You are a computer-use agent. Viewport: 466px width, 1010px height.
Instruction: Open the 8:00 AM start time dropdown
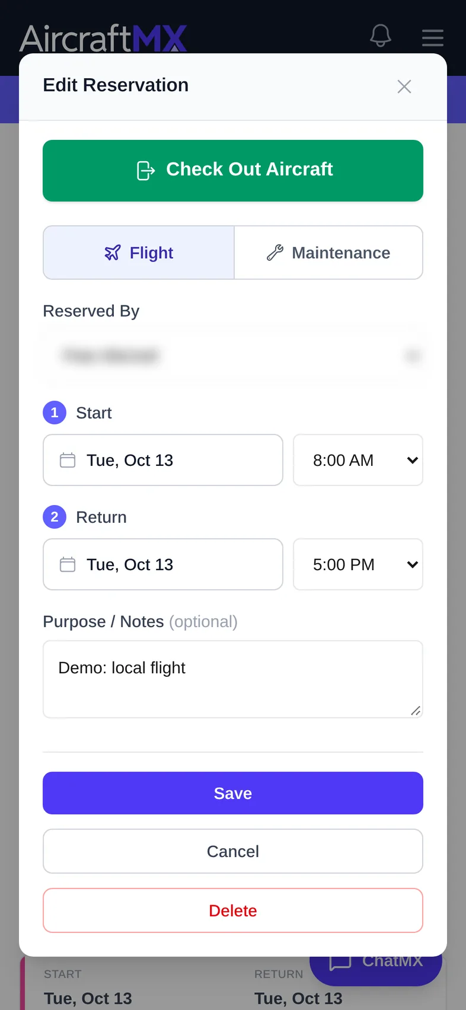pos(358,460)
